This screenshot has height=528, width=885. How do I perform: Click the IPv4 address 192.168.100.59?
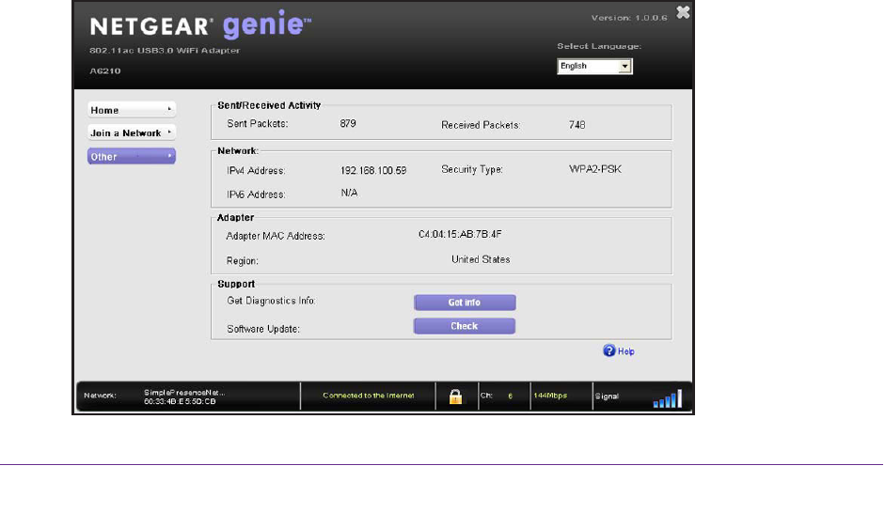tap(373, 170)
